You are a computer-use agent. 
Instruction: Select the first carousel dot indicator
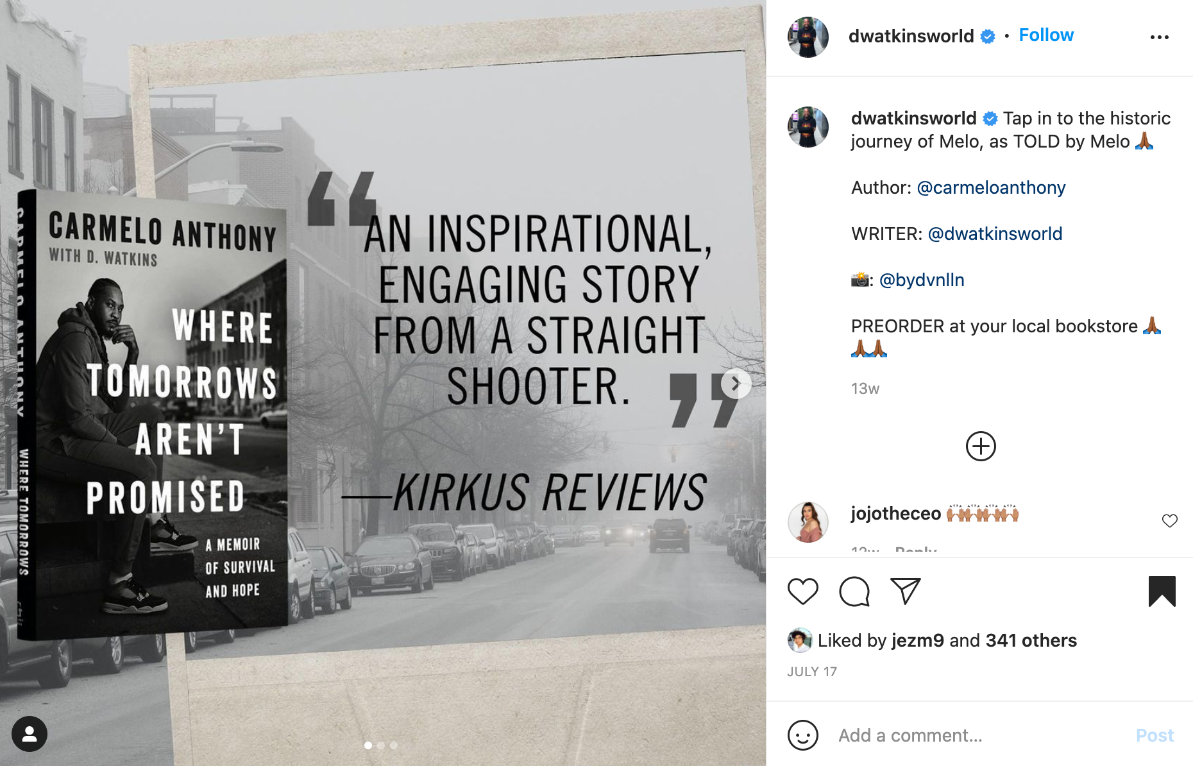(368, 745)
